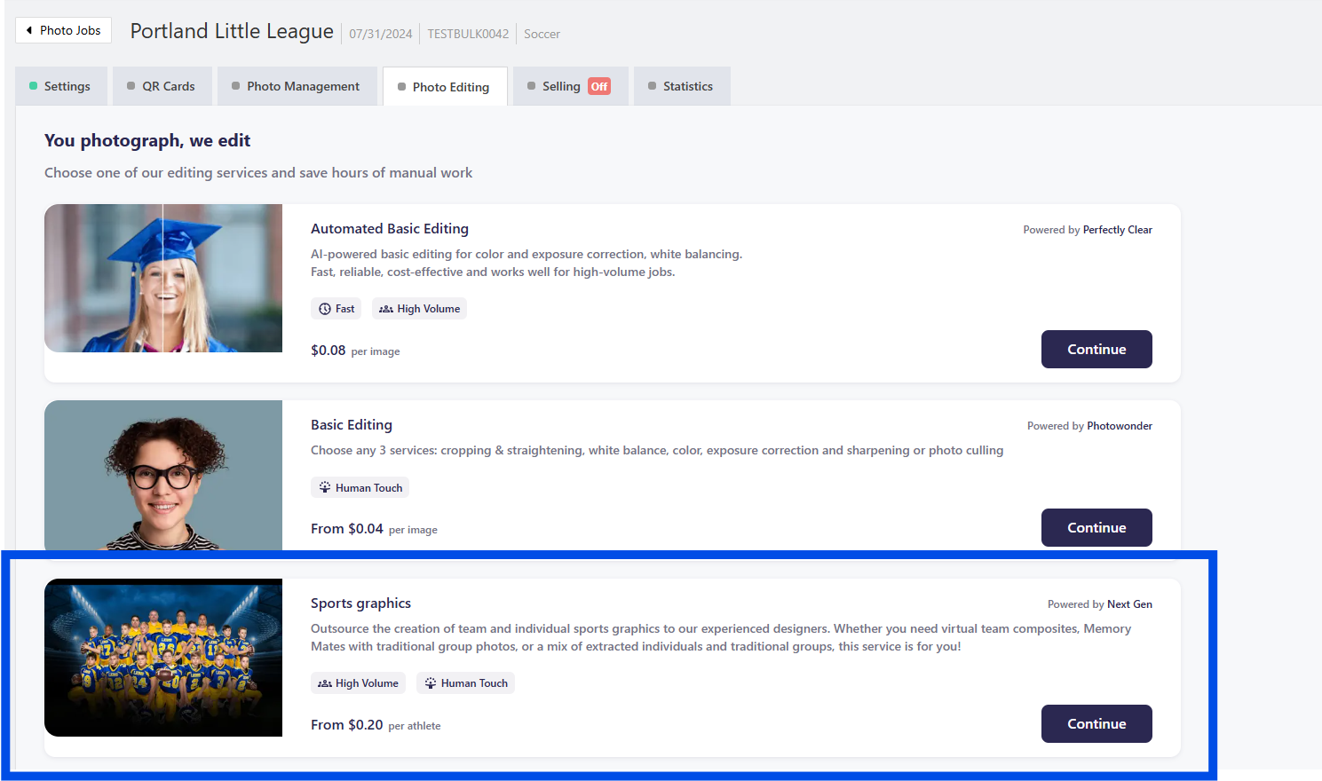1322x781 pixels.
Task: Click the graduate photo thumbnail
Action: (x=163, y=279)
